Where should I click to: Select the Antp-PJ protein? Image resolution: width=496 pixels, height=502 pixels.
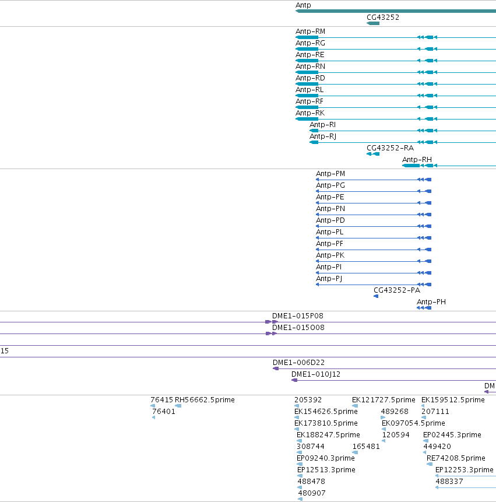click(x=329, y=279)
